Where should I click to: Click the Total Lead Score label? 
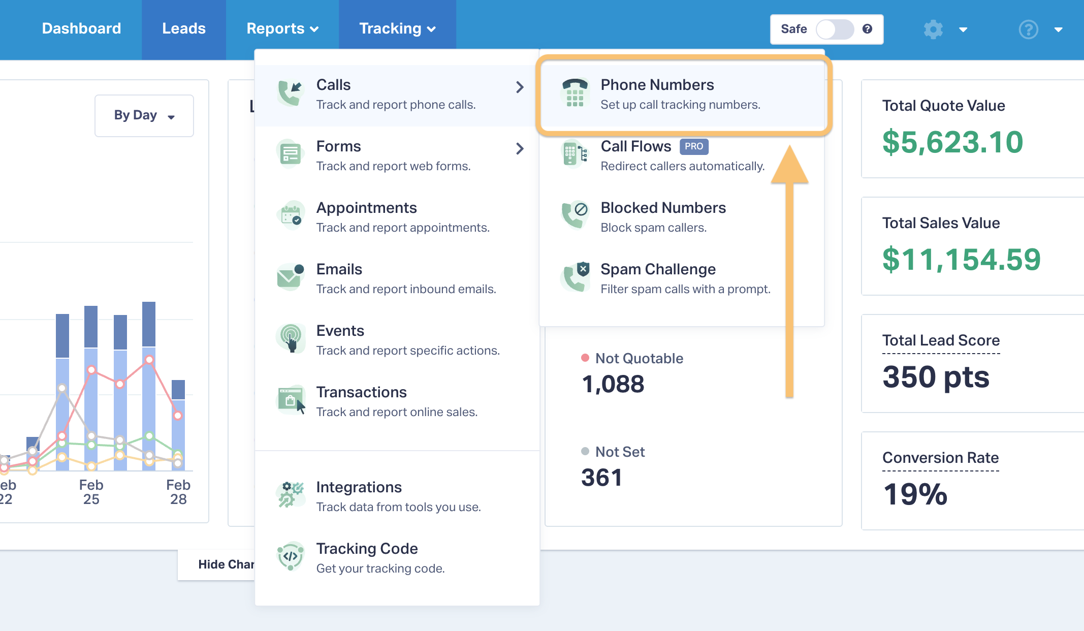[941, 340]
